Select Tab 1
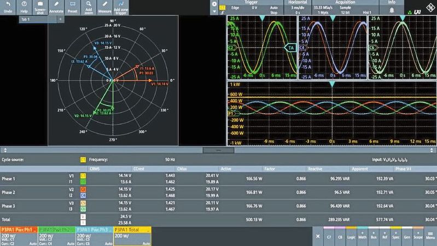Screen dimensions: 437x246 click(38, 19)
